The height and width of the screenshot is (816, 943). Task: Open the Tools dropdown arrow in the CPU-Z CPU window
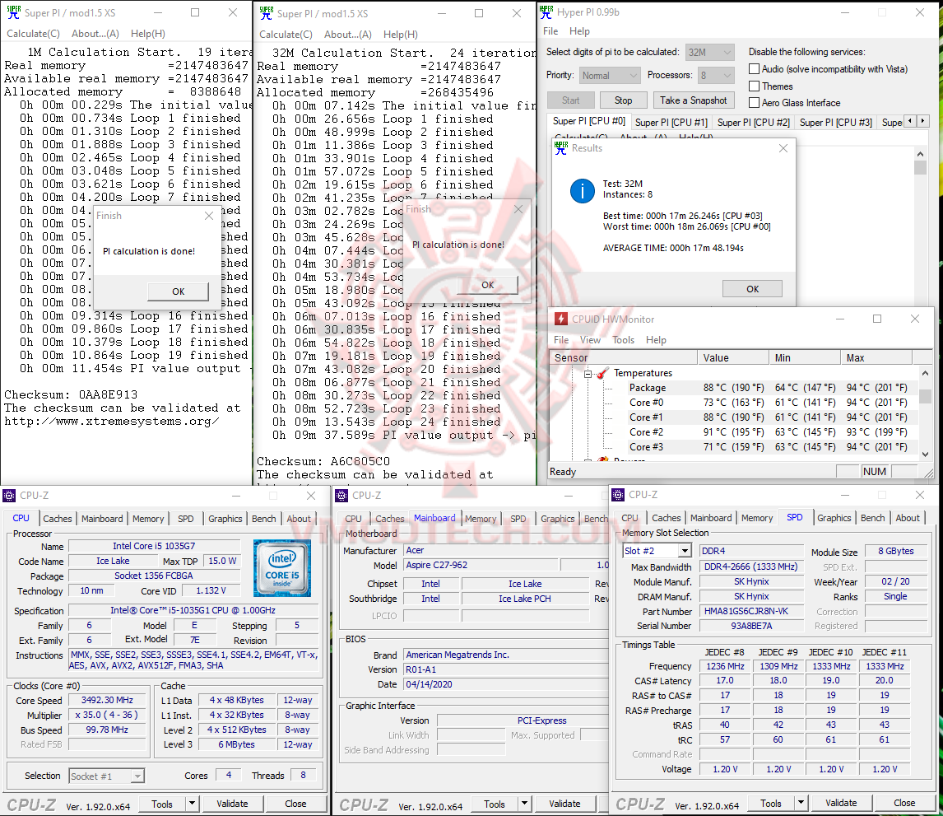click(192, 804)
